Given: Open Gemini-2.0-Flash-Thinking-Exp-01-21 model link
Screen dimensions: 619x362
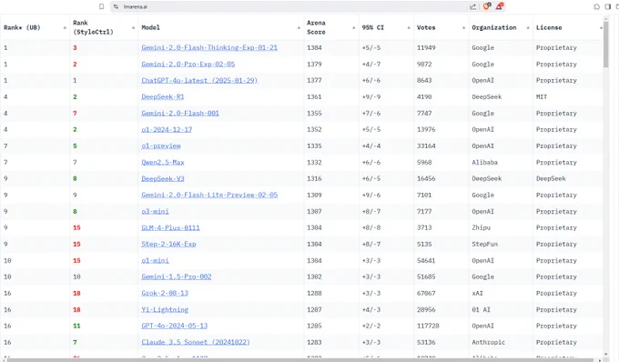Looking at the screenshot, I should click(x=209, y=47).
